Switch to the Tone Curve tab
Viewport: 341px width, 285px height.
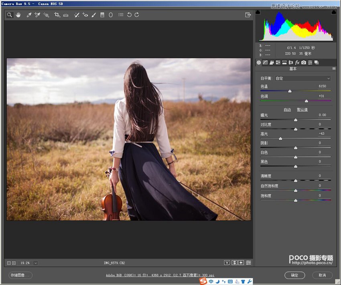click(265, 62)
